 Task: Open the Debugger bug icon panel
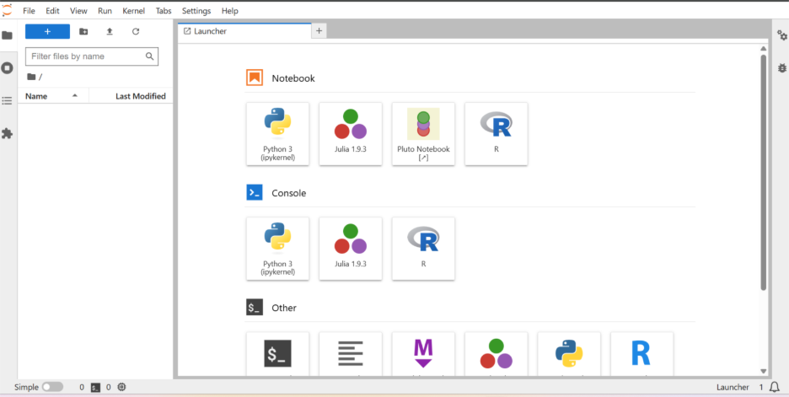[781, 67]
